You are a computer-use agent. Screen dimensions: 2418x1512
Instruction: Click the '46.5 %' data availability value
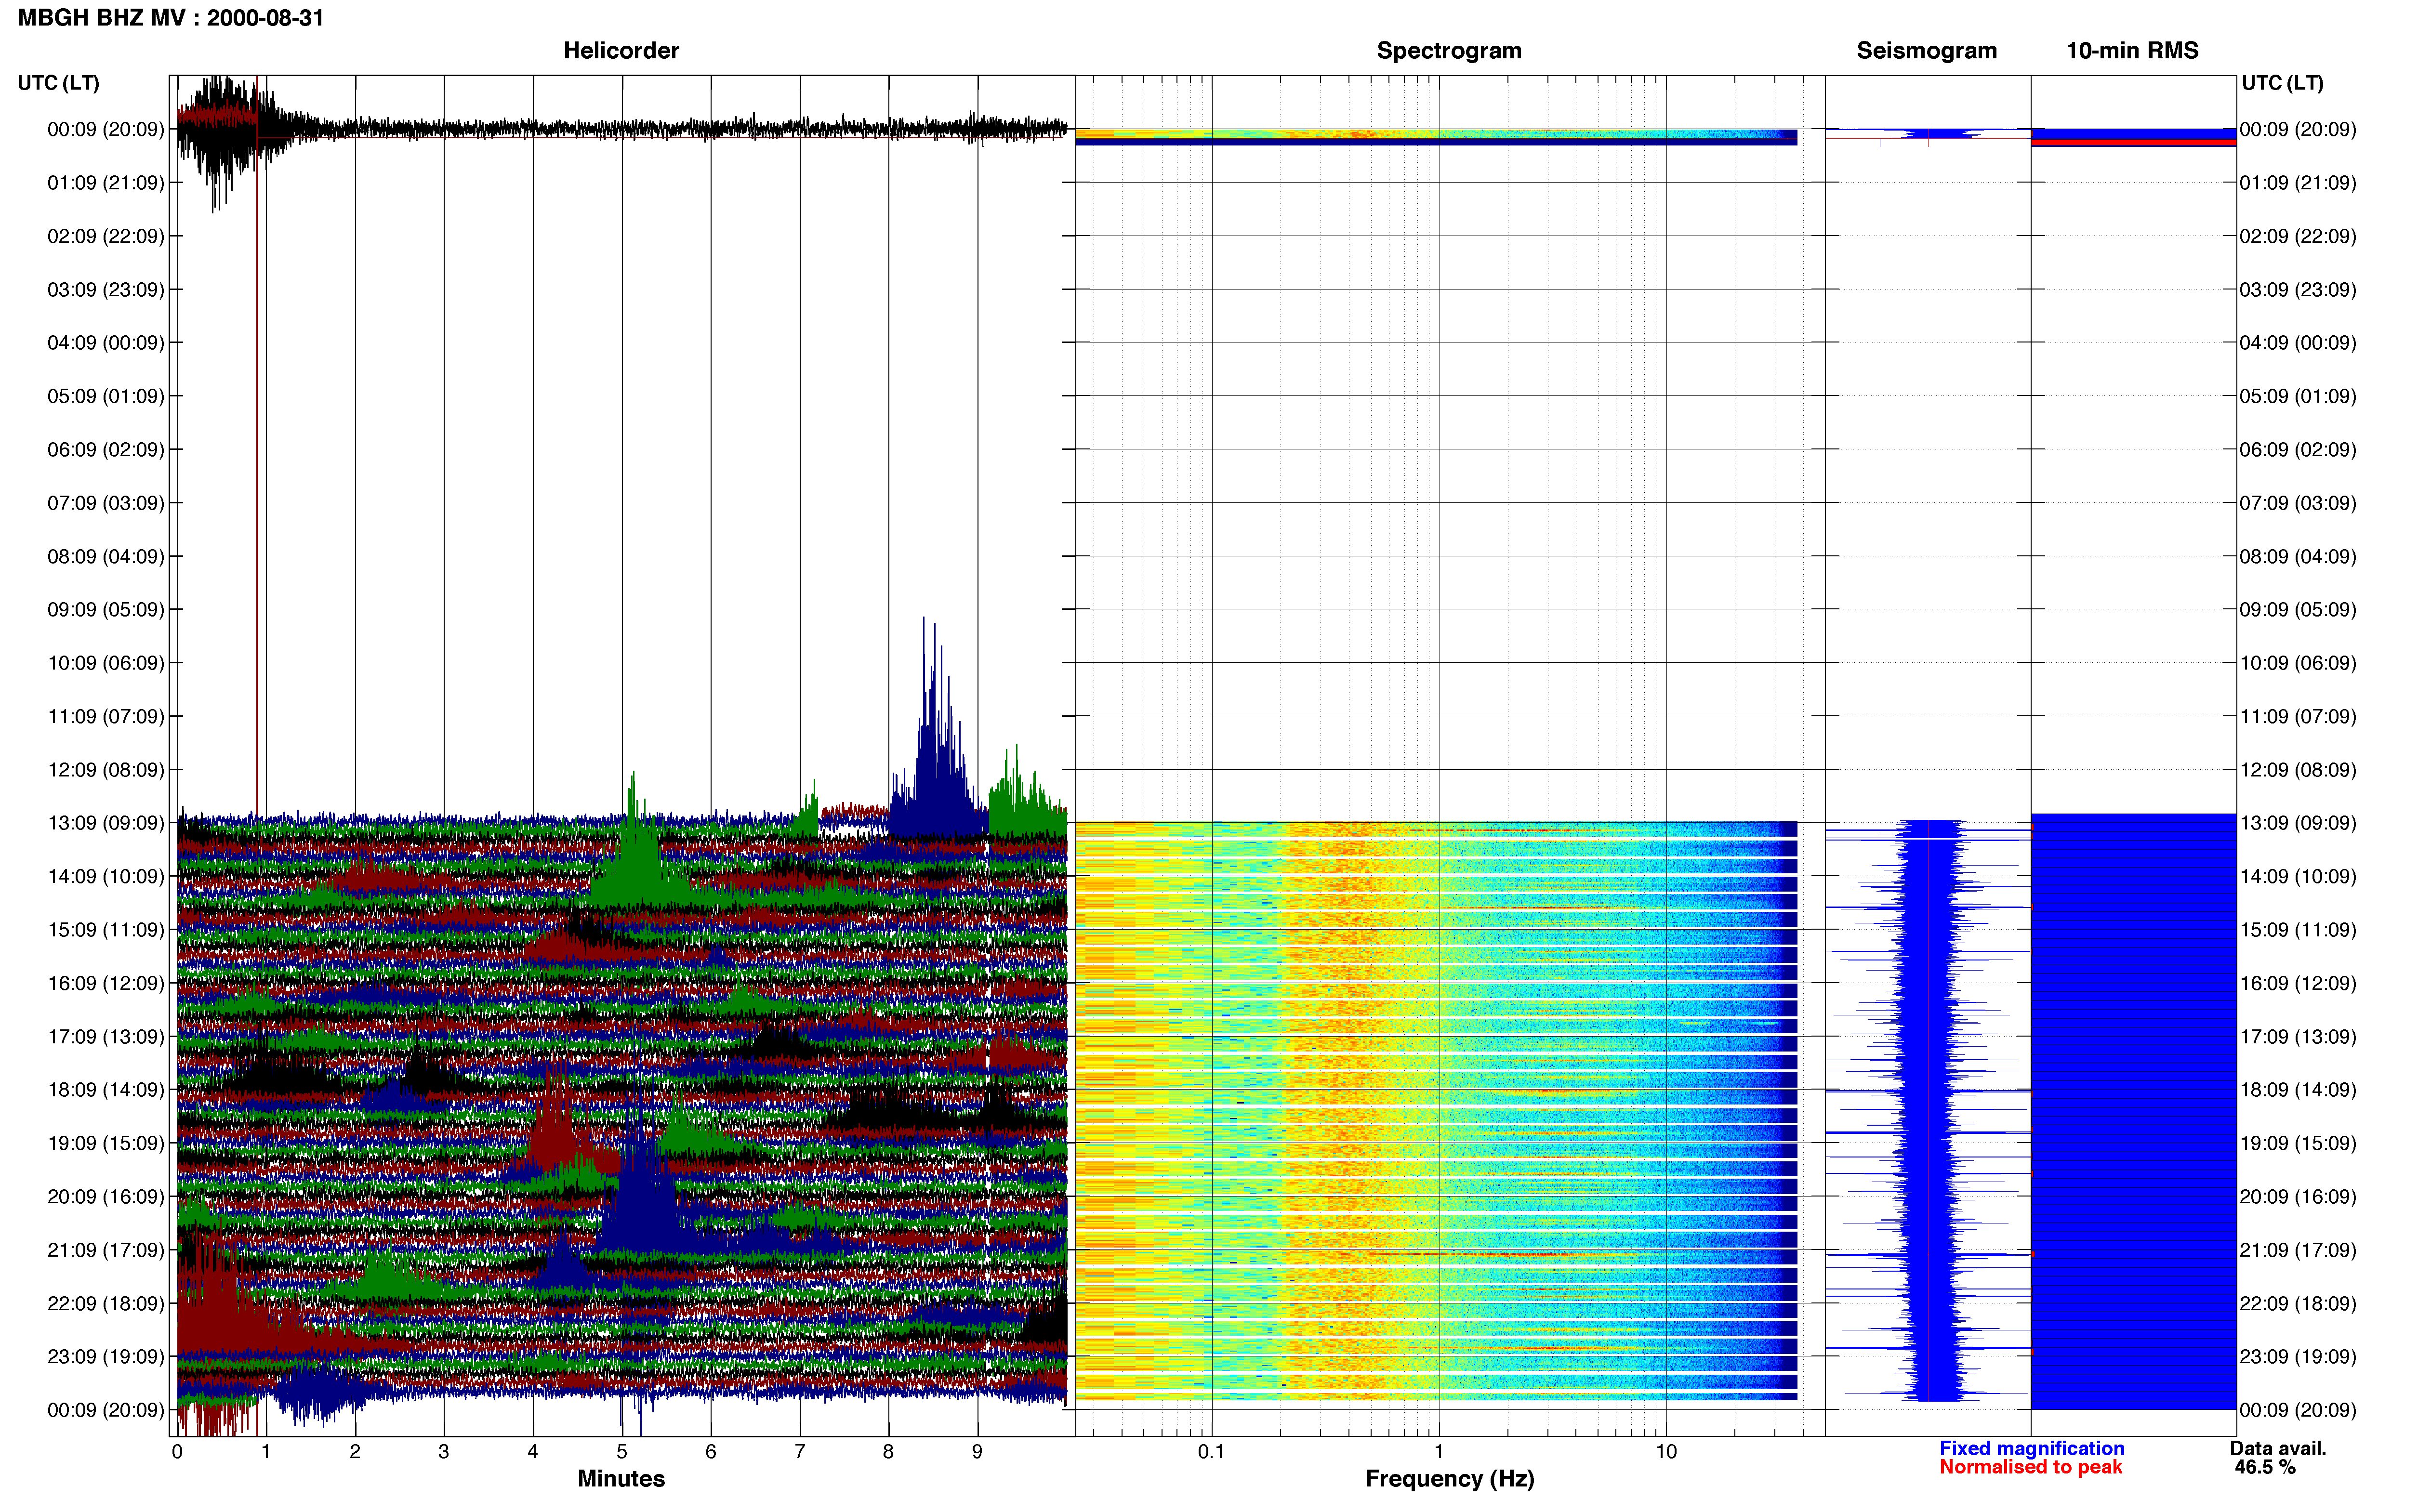tap(2265, 1467)
